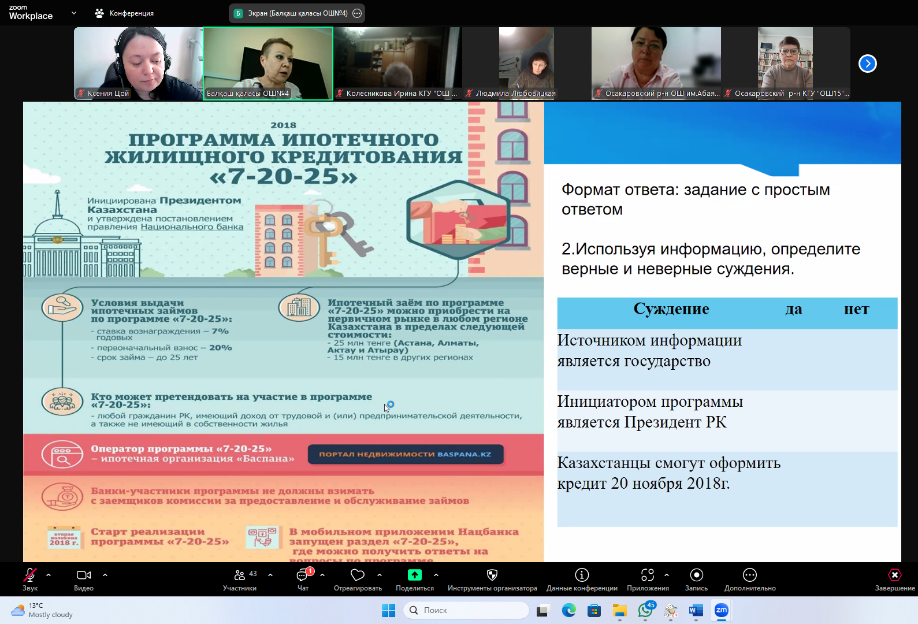Open Инструменты организатора shield icon

pos(492,575)
